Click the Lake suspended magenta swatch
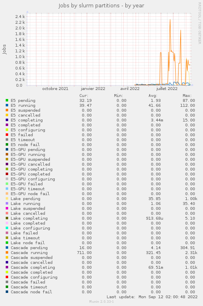The height and width of the screenshot is (306, 203). tap(7, 208)
